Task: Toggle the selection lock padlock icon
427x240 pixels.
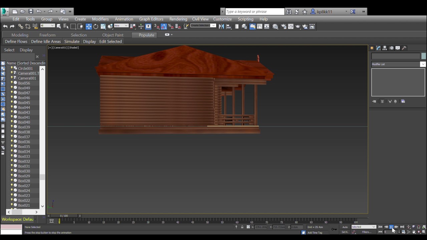Action: tap(242, 227)
